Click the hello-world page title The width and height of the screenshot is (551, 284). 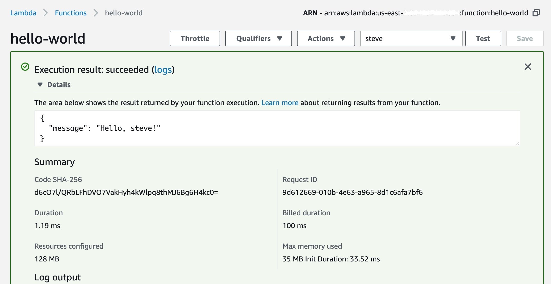48,38
